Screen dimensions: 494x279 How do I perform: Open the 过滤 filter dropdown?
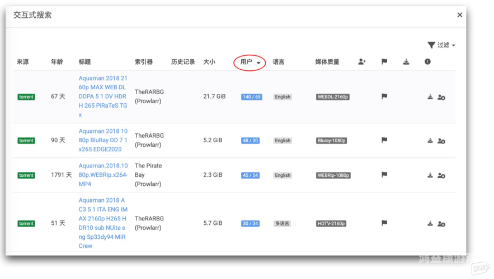441,45
